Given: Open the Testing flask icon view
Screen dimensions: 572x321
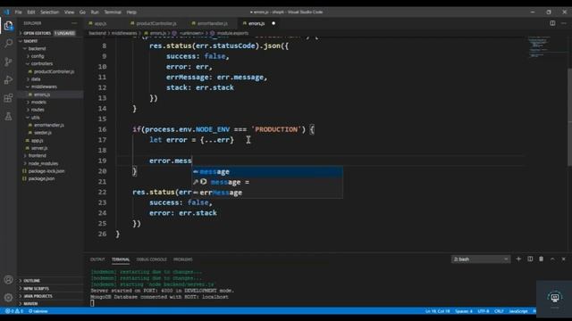Looking at the screenshot, I should [x=8, y=117].
